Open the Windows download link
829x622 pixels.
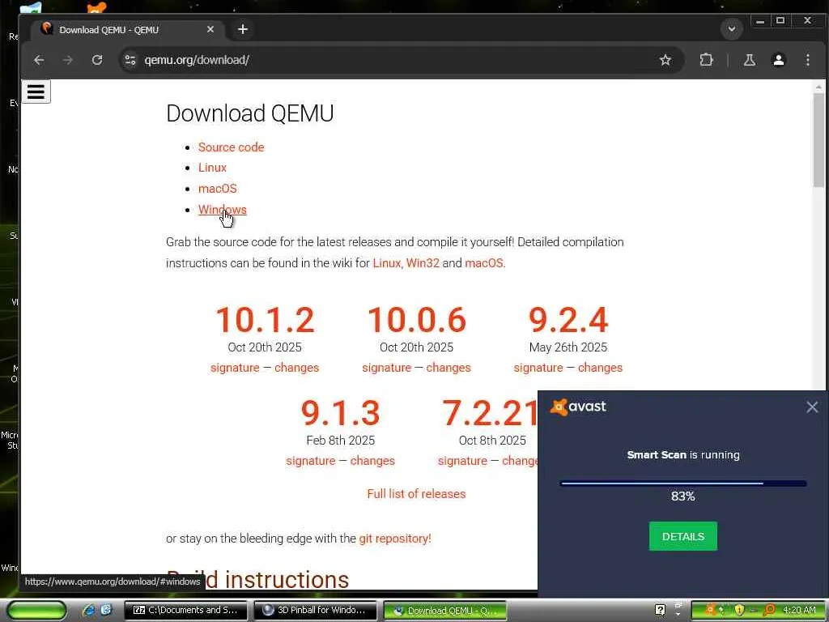(x=222, y=210)
